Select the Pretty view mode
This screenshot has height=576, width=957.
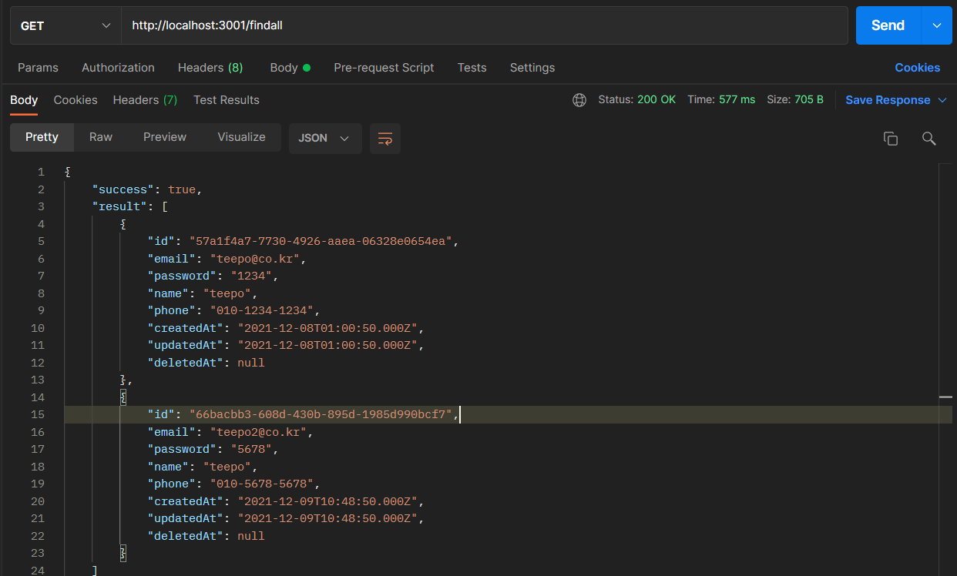(x=42, y=137)
